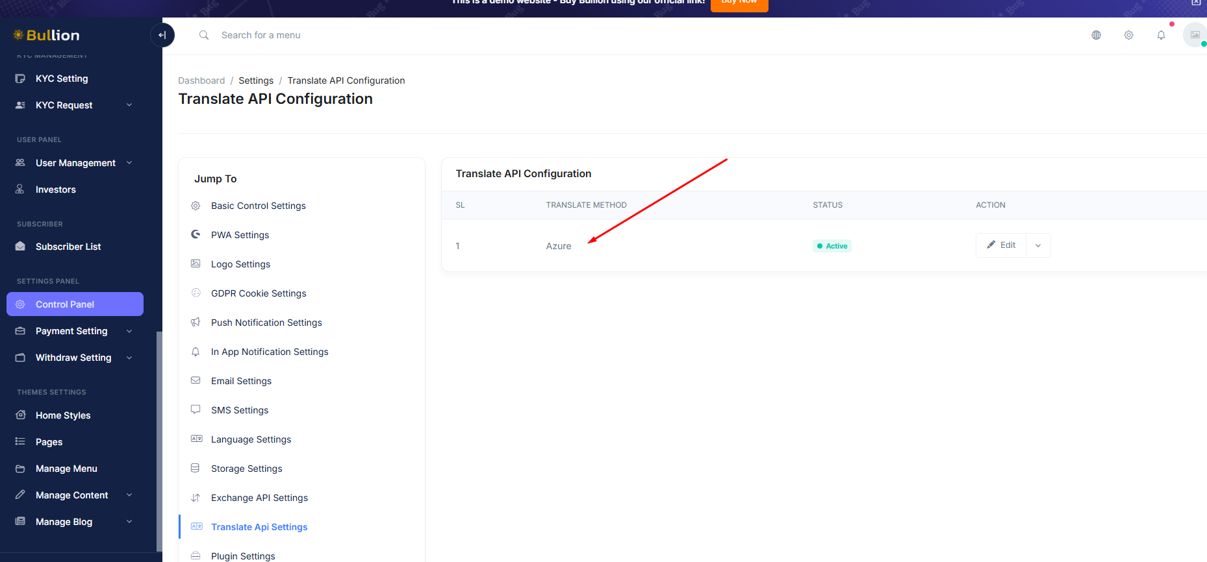Click the search magnifier icon
The height and width of the screenshot is (562, 1207).
coord(204,35)
